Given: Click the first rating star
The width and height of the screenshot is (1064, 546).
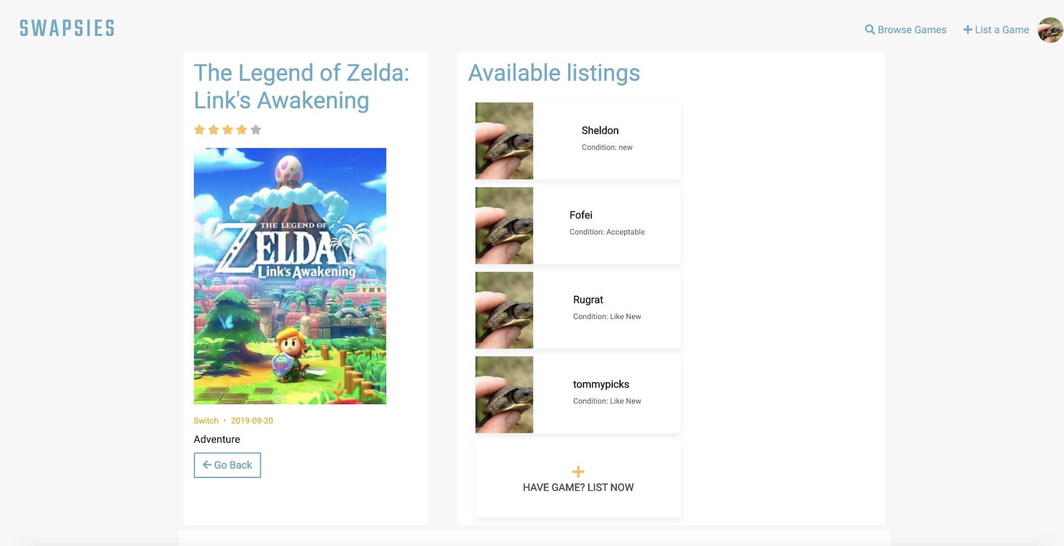Looking at the screenshot, I should point(199,130).
